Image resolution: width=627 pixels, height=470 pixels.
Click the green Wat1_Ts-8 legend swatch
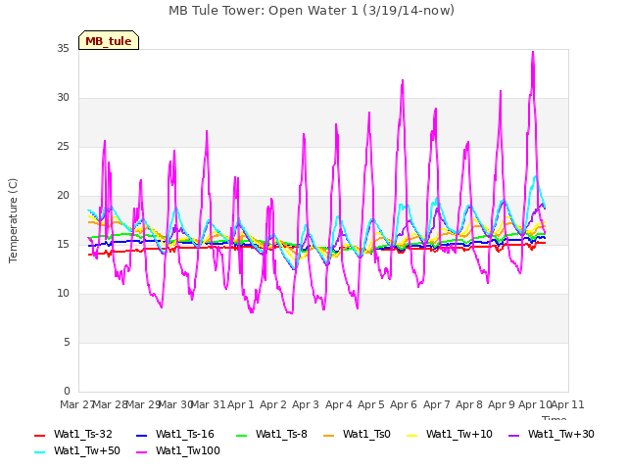coord(242,435)
